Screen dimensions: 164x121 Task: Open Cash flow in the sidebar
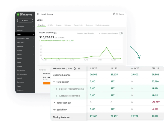(x=20, y=42)
